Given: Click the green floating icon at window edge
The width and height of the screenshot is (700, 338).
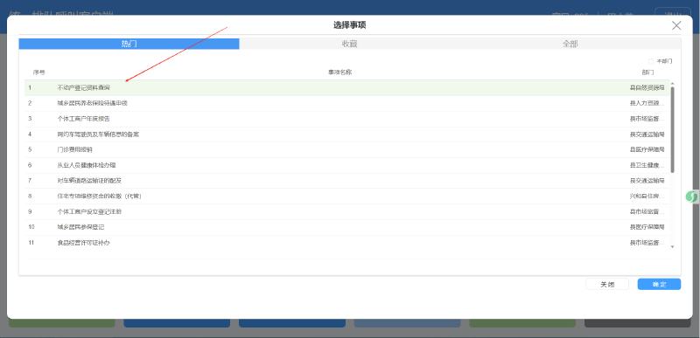Looking at the screenshot, I should pyautogui.click(x=691, y=197).
